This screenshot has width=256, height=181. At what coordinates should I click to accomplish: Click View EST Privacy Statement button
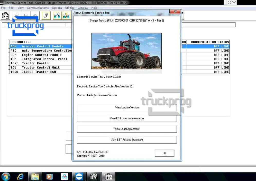pyautogui.click(x=127, y=140)
